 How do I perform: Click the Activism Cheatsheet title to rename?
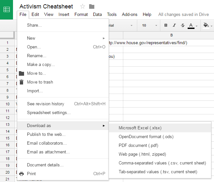pos(46,6)
